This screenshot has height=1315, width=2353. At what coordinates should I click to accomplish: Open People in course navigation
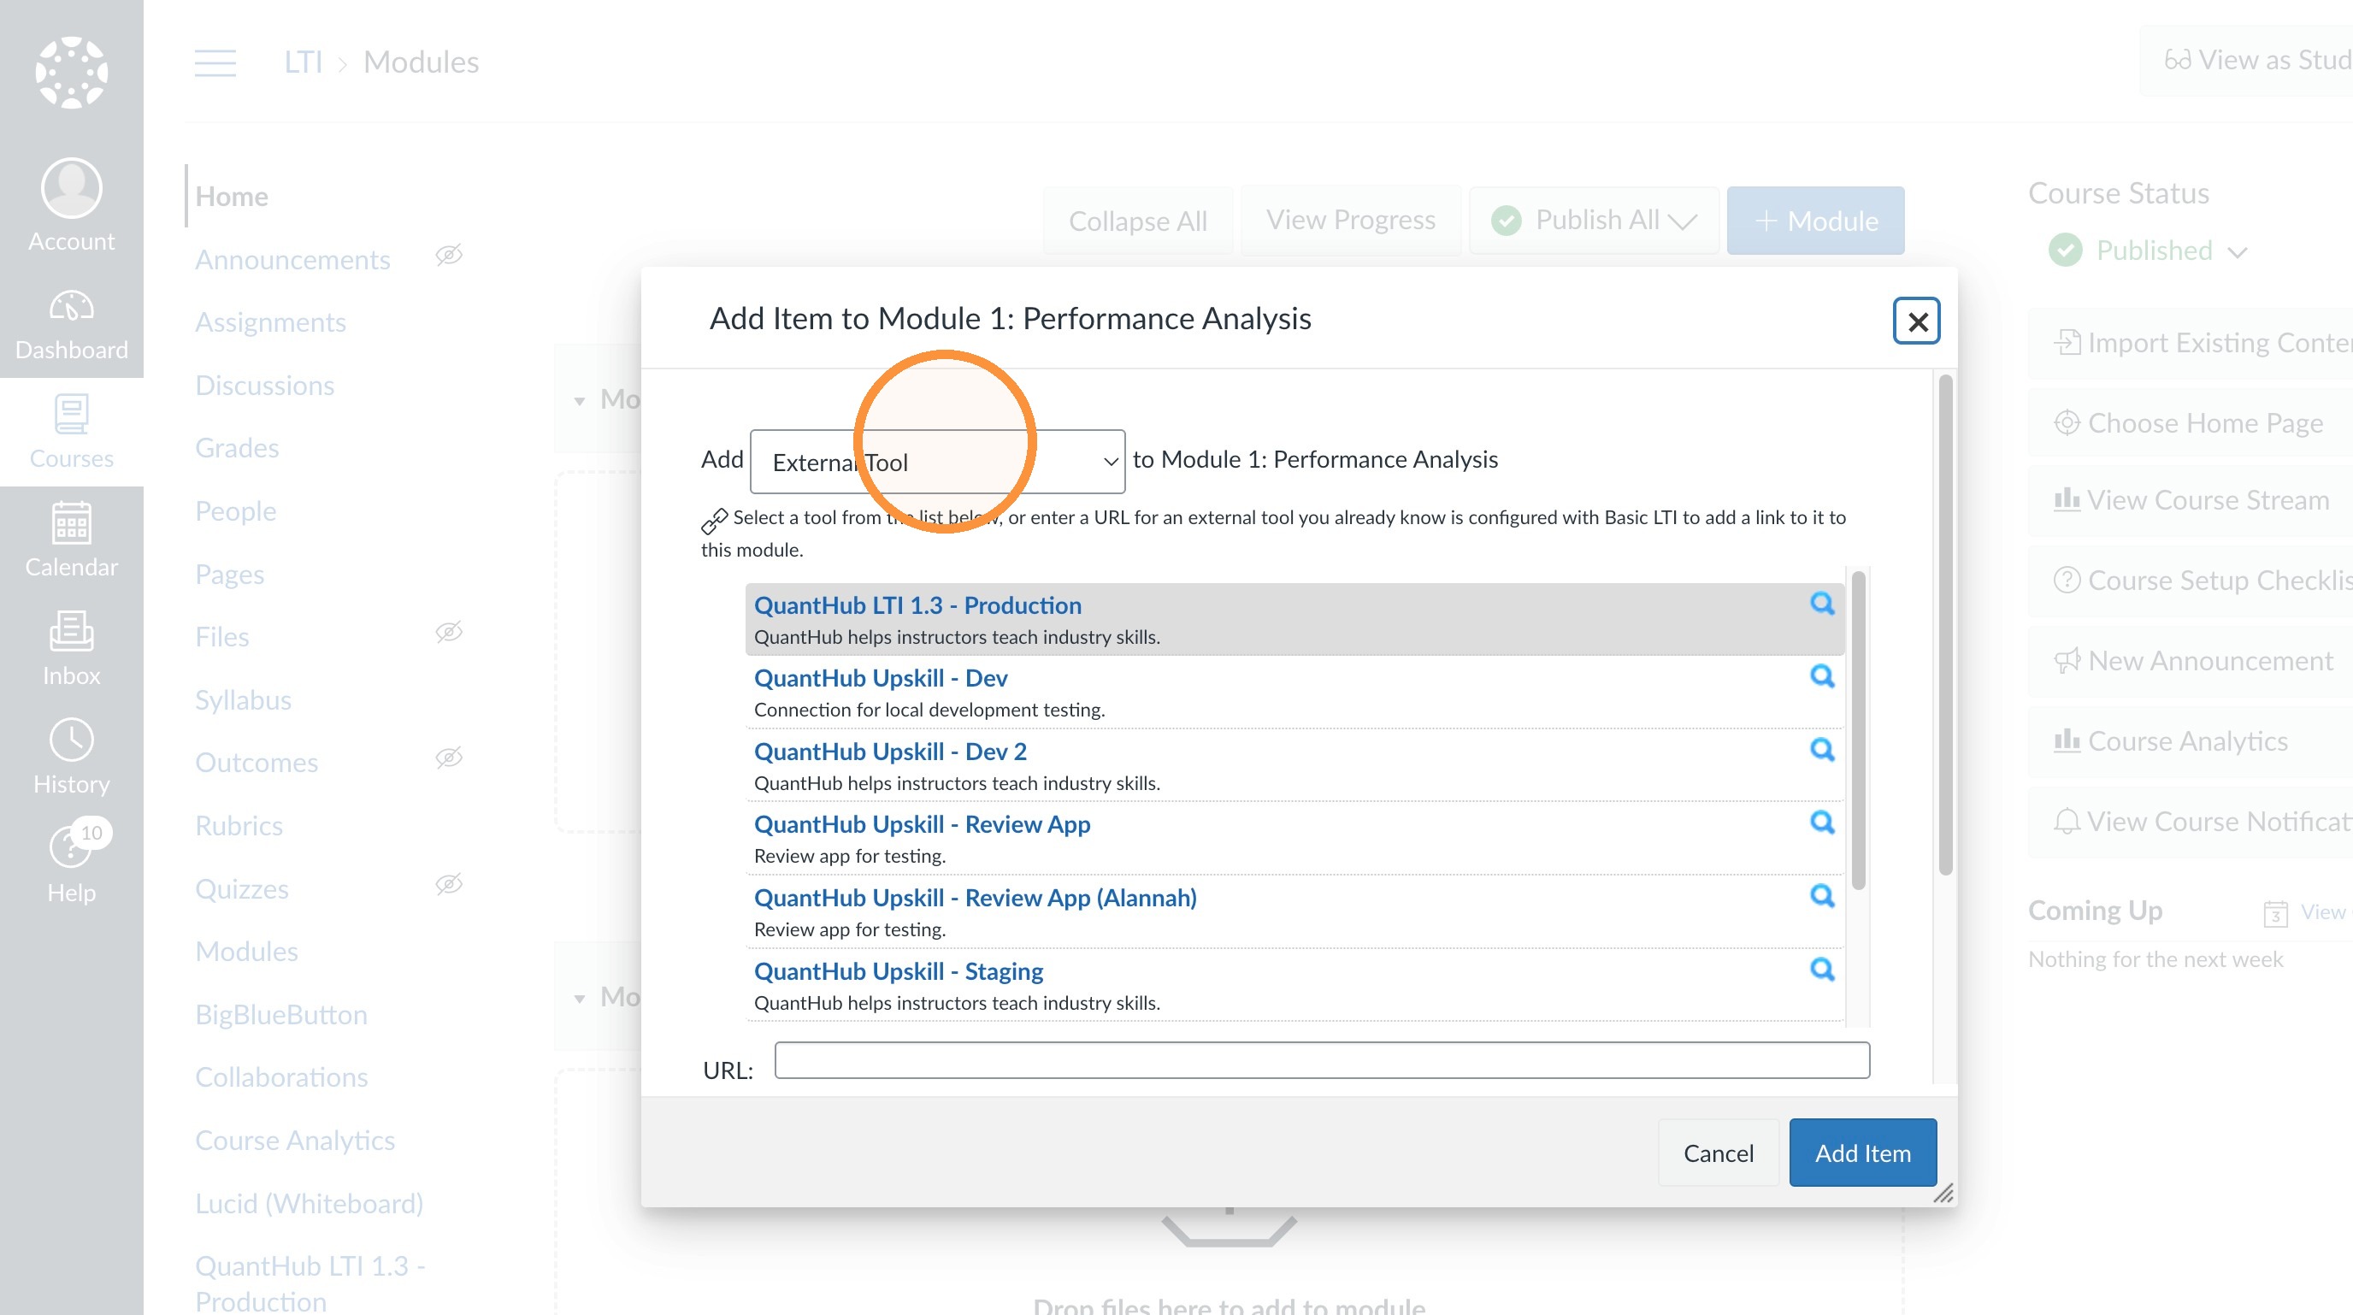coord(236,510)
